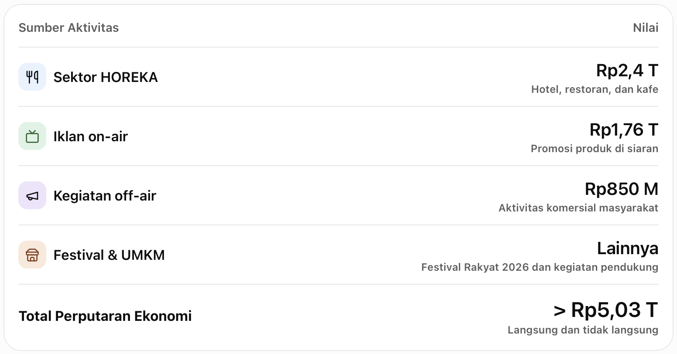Screen dimensions: 677x354
Task: Select the Iklan on-air row label
Action: pyautogui.click(x=91, y=136)
